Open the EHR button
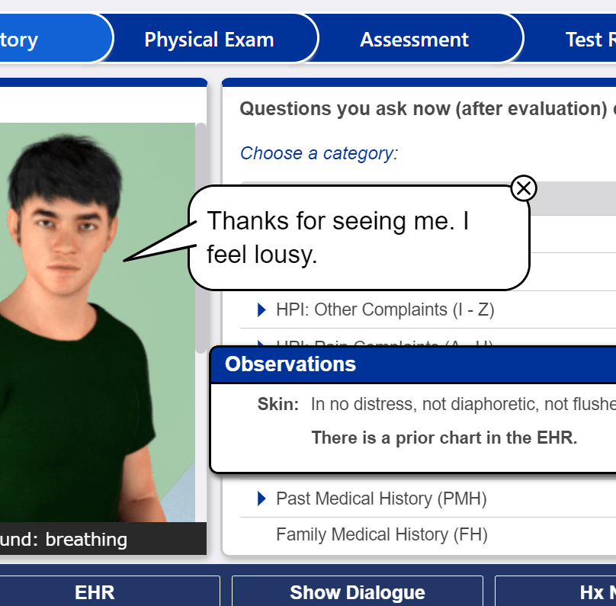Image resolution: width=616 pixels, height=606 pixels. pos(95,592)
